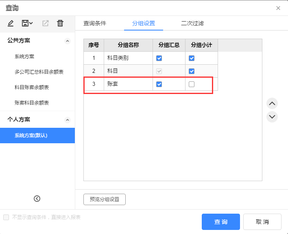Image resolution: width=288 pixels, height=234 pixels.
Task: Collapse the 公共方案 section
Action: (68, 41)
